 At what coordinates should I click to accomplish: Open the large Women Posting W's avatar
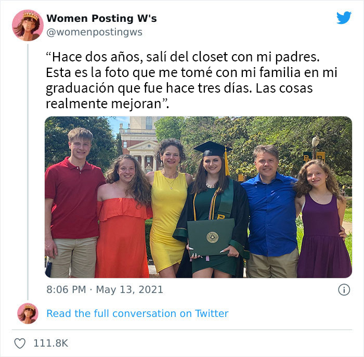28,25
